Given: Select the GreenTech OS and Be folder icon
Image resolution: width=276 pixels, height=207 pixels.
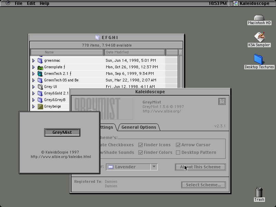Looking at the screenshot, I should [x=40, y=80].
